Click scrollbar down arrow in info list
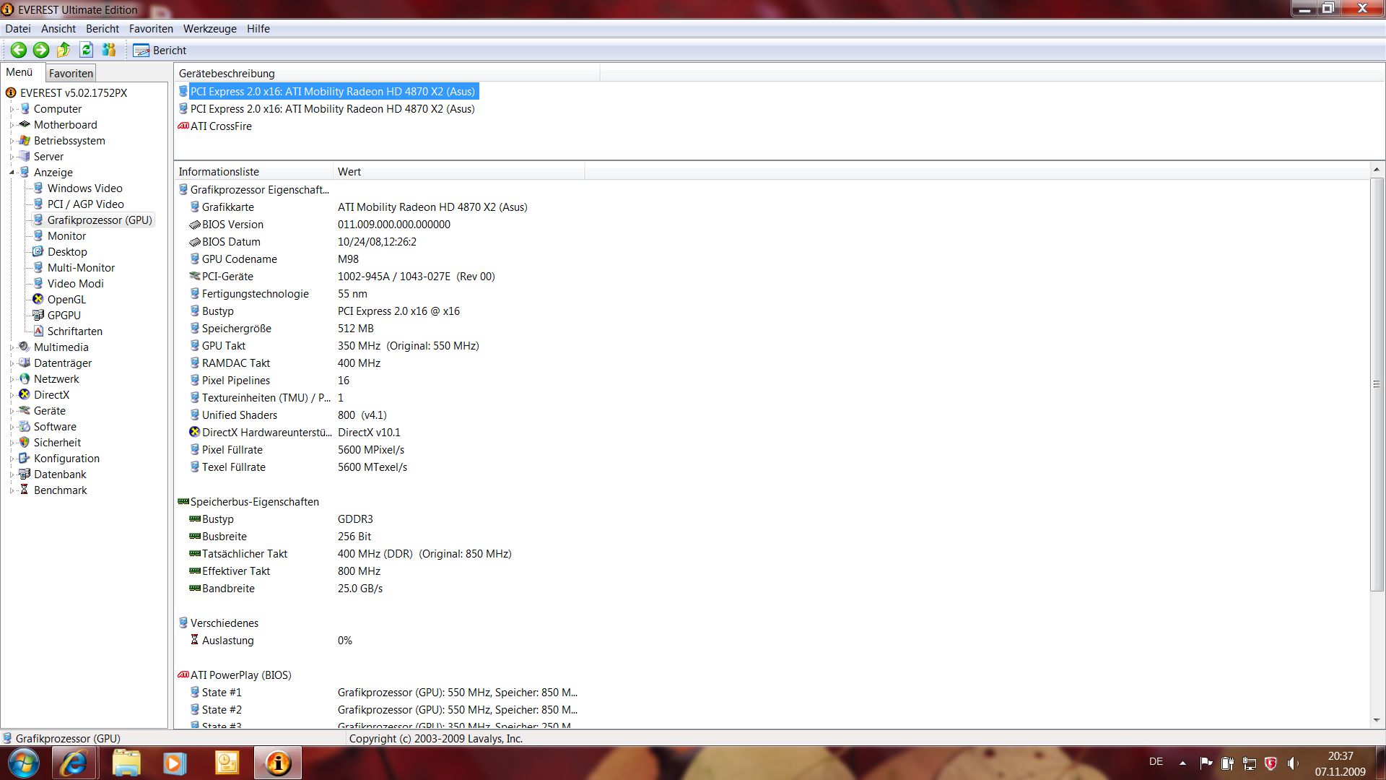This screenshot has width=1386, height=780. click(x=1377, y=720)
